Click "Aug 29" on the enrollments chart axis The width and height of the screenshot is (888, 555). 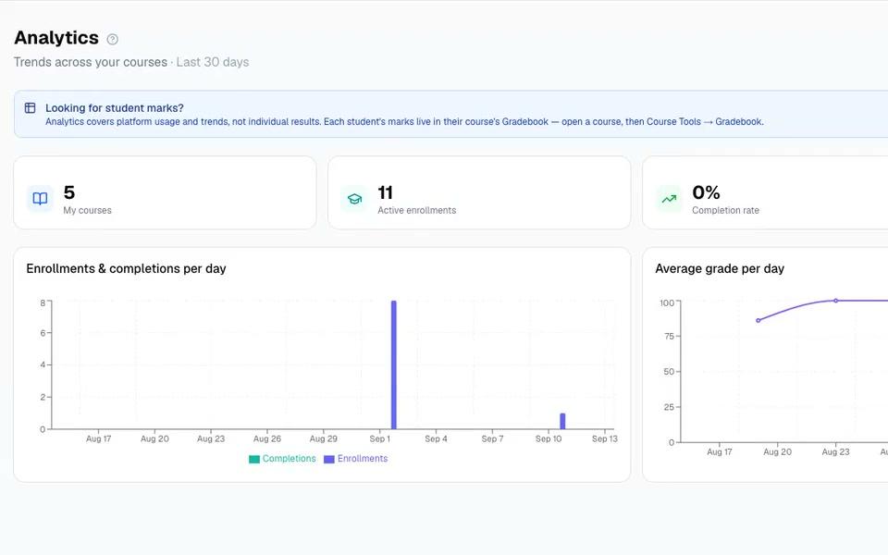point(324,438)
